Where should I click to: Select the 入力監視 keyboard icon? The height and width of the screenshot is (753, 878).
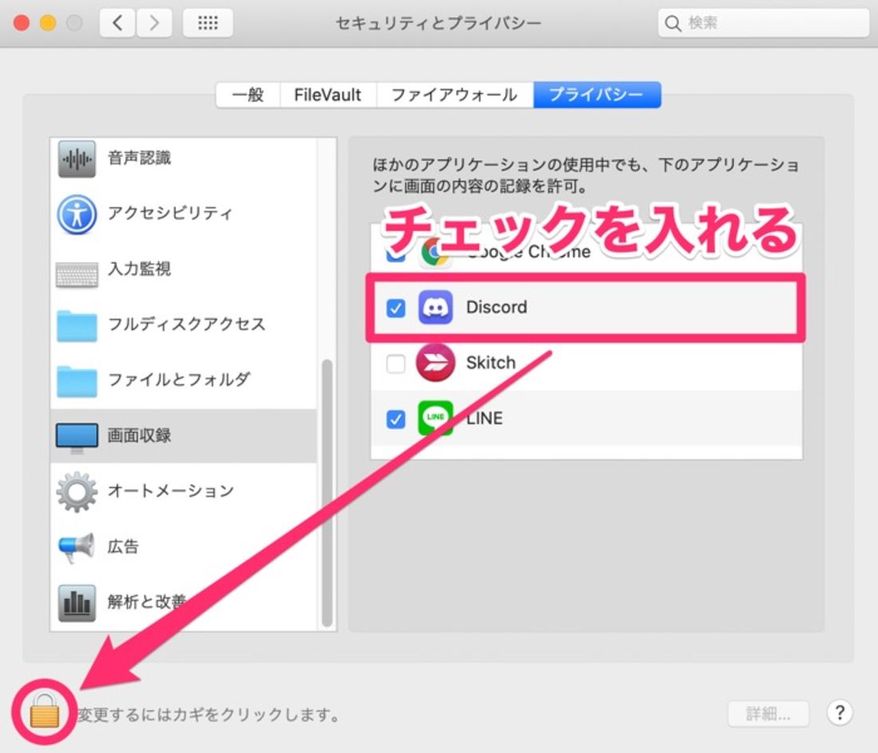(x=77, y=275)
